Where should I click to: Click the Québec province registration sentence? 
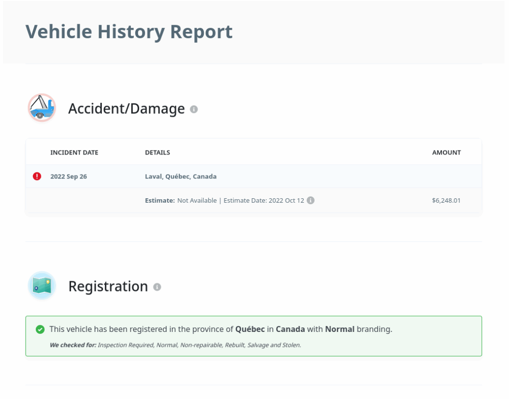[x=221, y=329]
